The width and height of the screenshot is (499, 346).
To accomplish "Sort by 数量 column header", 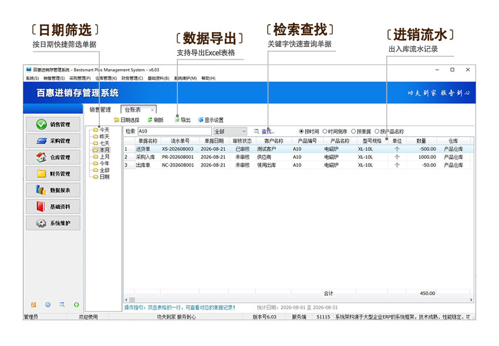I will (422, 141).
